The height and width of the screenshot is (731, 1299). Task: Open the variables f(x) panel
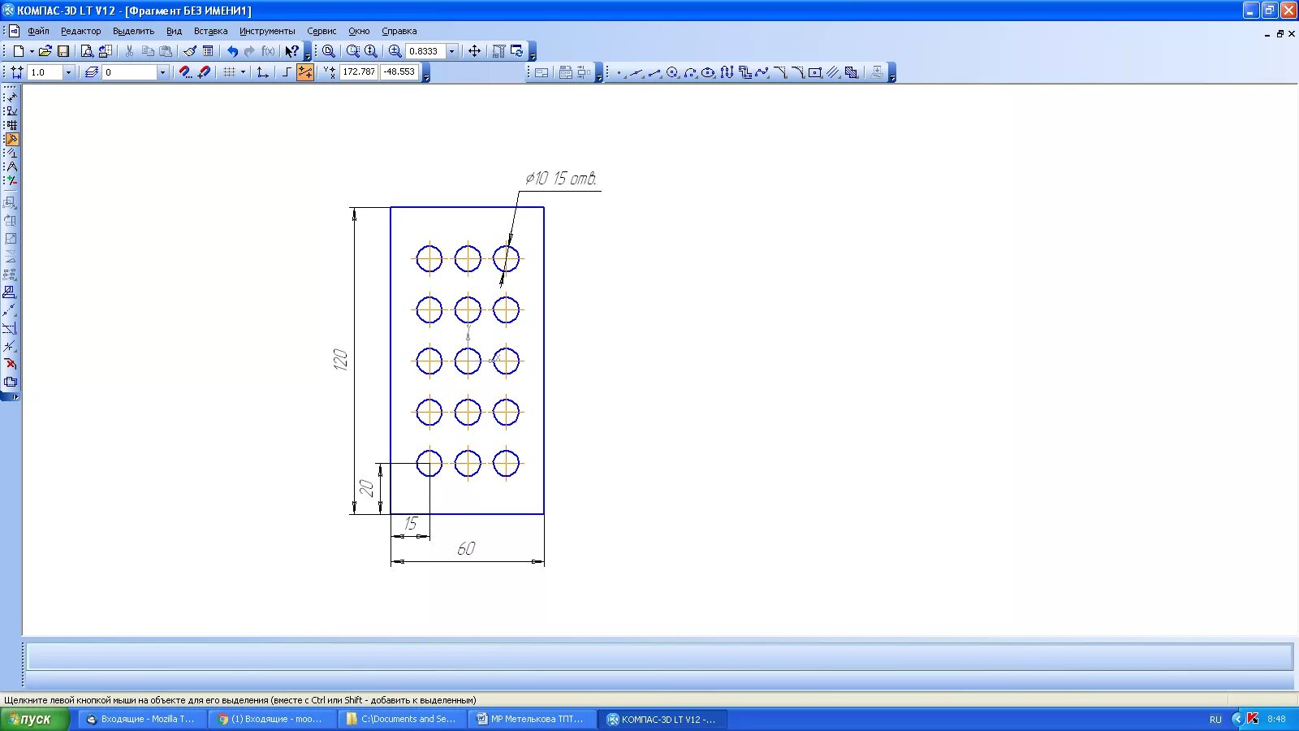pyautogui.click(x=268, y=51)
